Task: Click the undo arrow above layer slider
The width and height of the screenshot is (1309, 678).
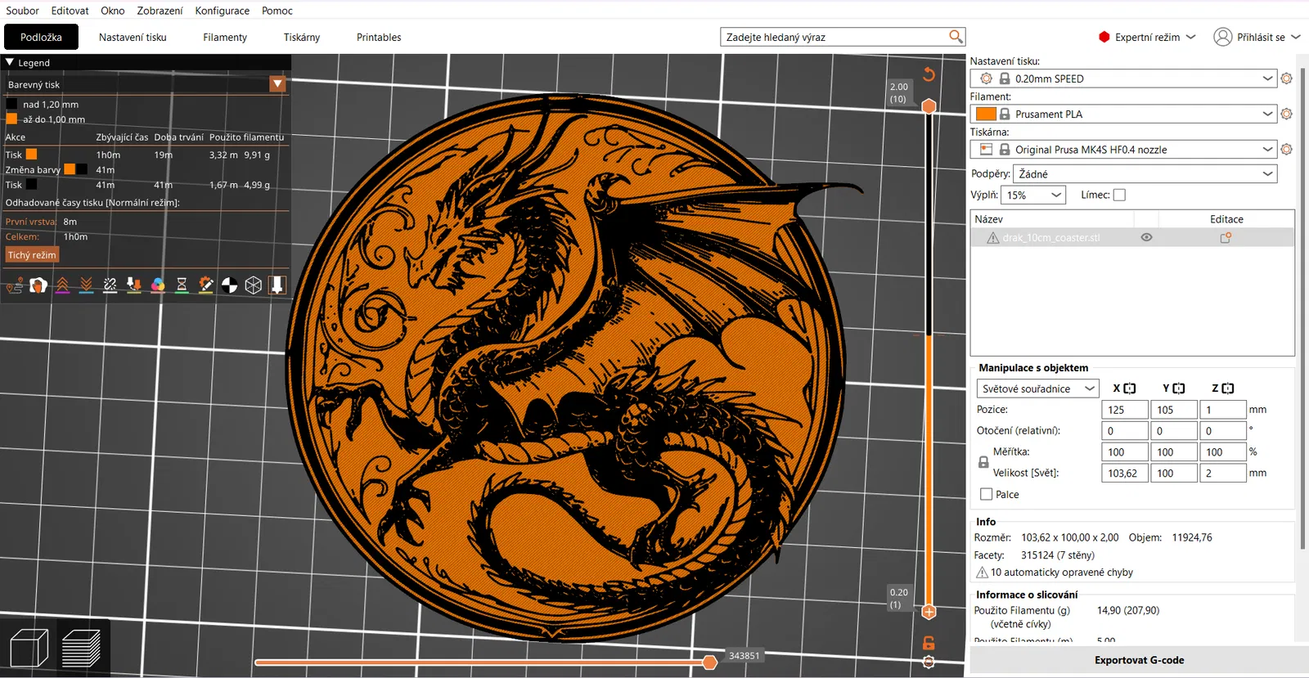Action: (x=929, y=74)
